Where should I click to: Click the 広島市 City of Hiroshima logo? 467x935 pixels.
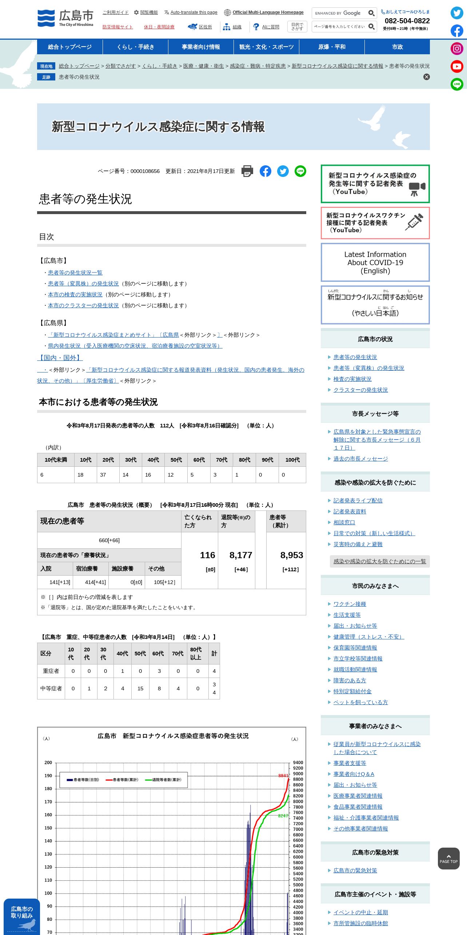[x=65, y=18]
